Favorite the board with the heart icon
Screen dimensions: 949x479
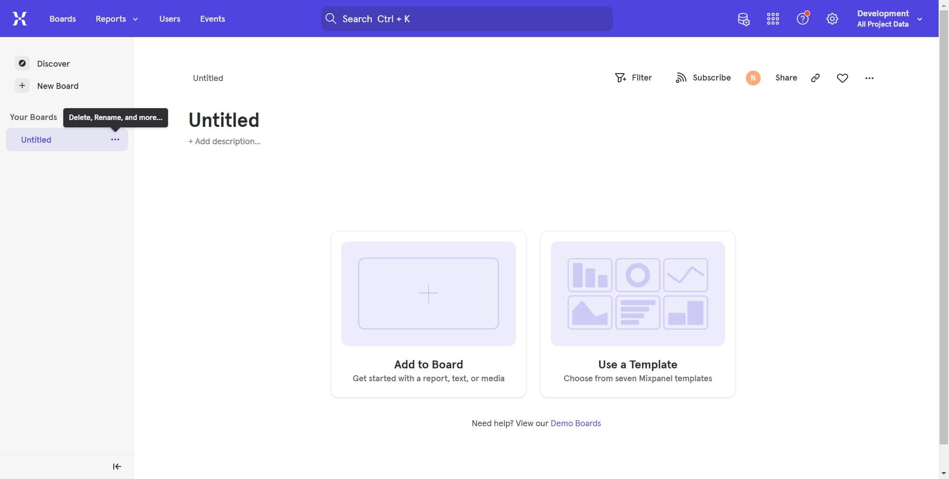pos(842,78)
